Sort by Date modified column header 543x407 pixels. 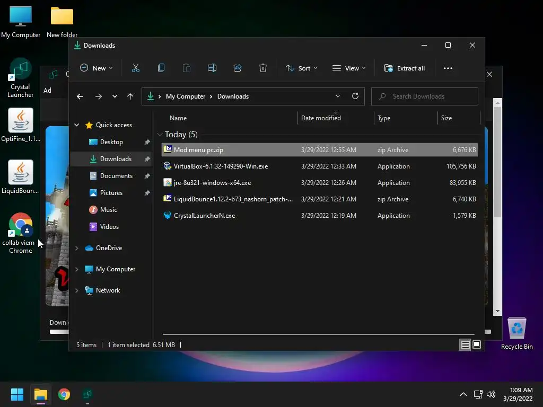point(336,118)
